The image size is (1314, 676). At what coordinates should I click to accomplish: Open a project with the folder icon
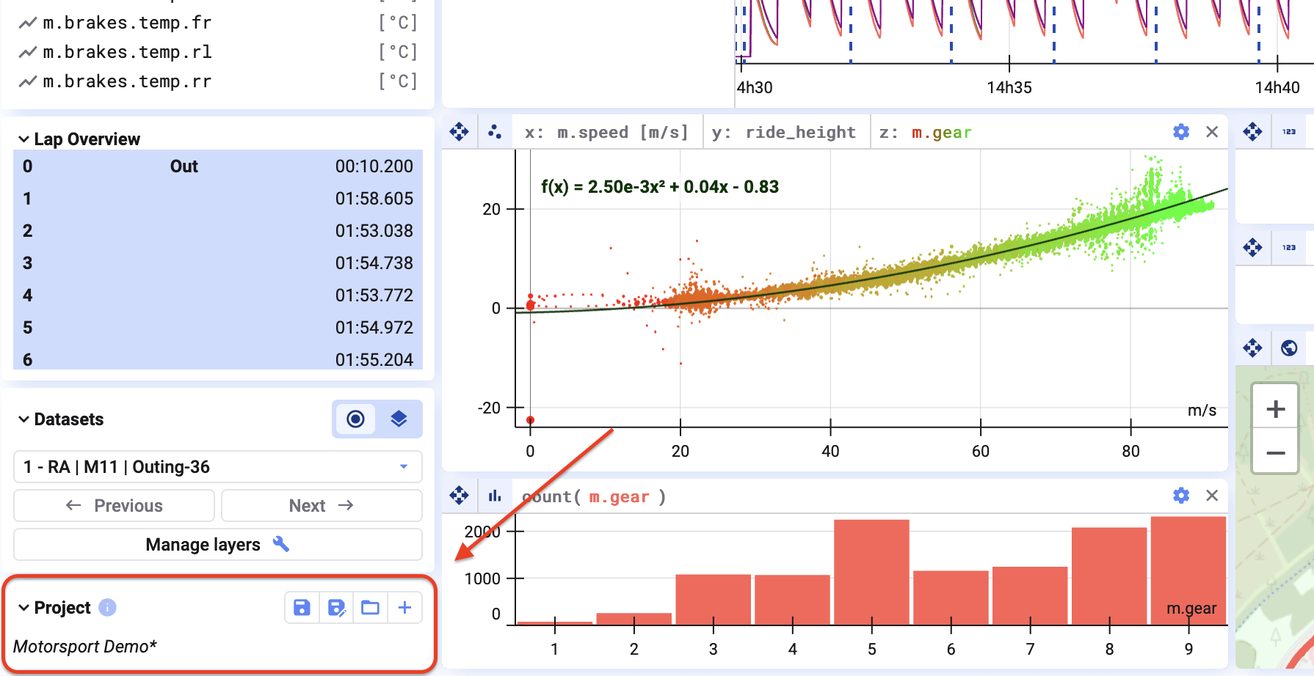pyautogui.click(x=371, y=608)
